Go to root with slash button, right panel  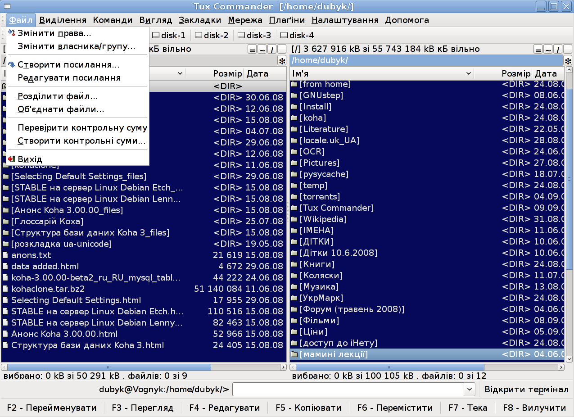[x=558, y=49]
